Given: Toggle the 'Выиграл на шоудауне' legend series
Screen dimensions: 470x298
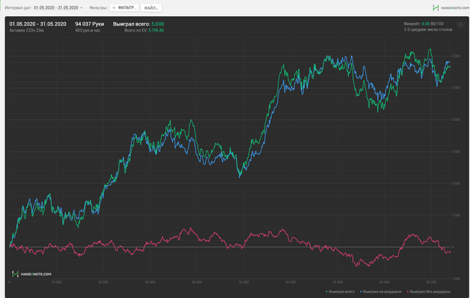Looking at the screenshot, I should (381, 291).
